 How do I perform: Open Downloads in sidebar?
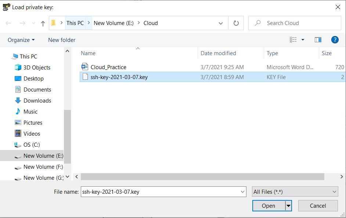(x=37, y=101)
